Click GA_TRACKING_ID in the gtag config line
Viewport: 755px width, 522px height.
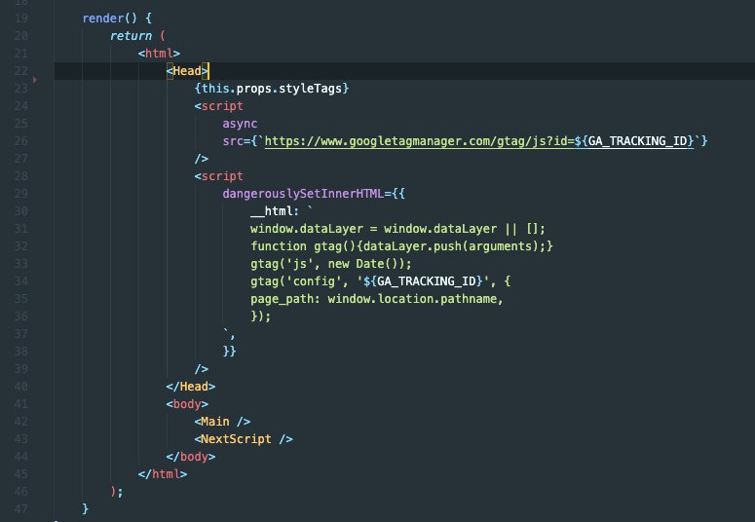pyautogui.click(x=426, y=281)
